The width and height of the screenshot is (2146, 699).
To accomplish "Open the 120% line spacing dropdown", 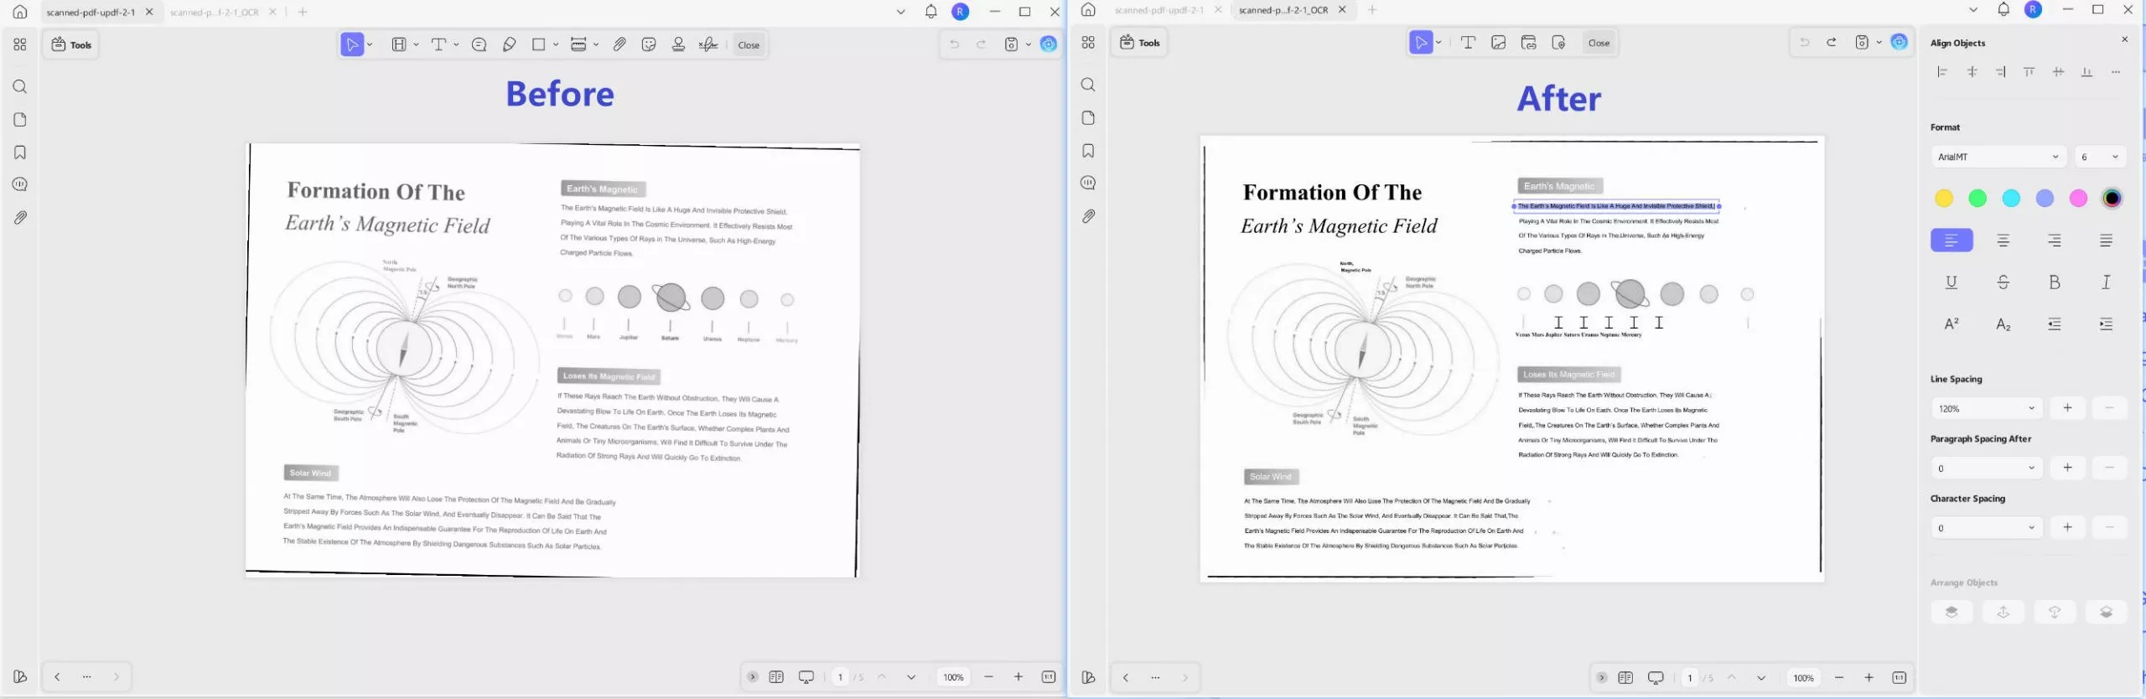I will (x=1985, y=408).
